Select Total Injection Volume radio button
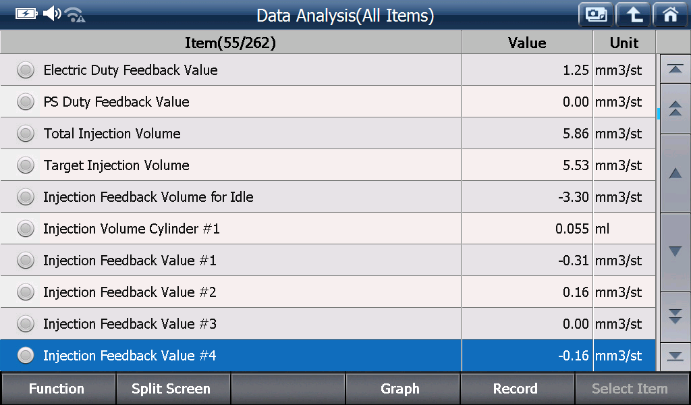 click(x=26, y=134)
